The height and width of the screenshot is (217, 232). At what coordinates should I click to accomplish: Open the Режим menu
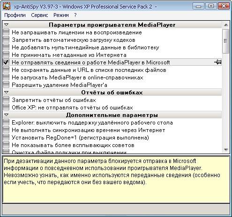pyautogui.click(x=61, y=15)
